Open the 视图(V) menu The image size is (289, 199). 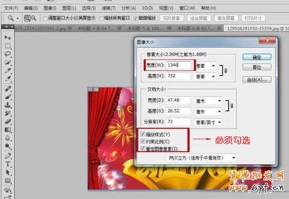(x=166, y=8)
